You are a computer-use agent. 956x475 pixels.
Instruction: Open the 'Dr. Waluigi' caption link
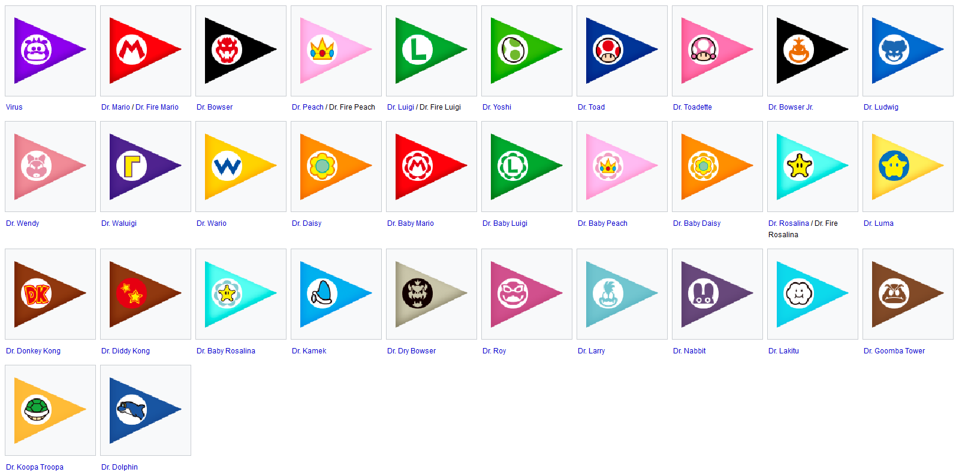pos(119,223)
